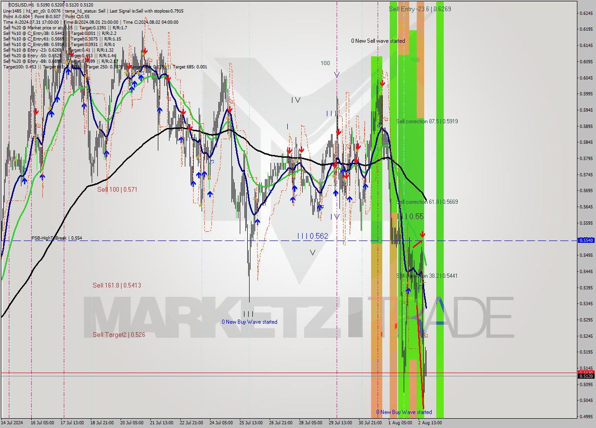
Task: Click the red sell arrow near 0.6045 peak on 31 Jul
Action: [x=382, y=83]
